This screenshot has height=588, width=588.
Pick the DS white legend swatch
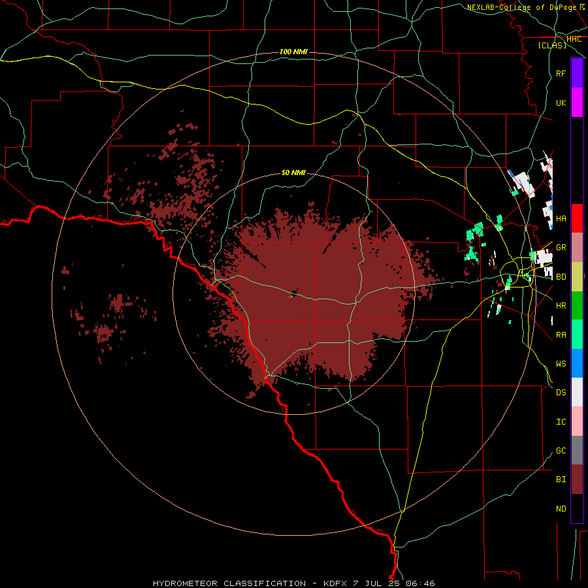(577, 392)
